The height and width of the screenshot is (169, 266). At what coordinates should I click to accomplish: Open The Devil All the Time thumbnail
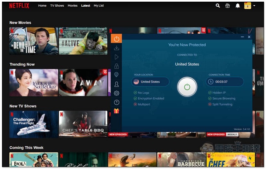click(34, 41)
